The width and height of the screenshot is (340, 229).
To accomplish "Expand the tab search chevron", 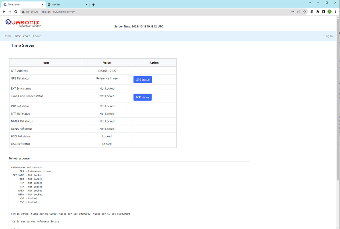I will coord(310,3).
